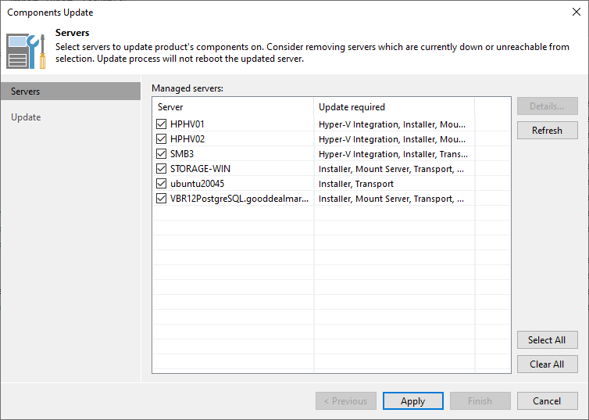Open the Servers step in sidebar

click(26, 92)
